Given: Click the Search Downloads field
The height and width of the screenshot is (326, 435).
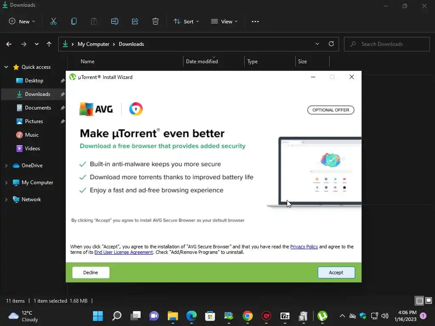Looking at the screenshot, I should 387,44.
